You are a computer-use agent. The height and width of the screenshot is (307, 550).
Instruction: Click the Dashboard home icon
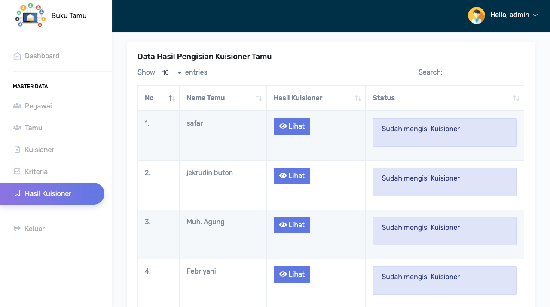click(17, 56)
